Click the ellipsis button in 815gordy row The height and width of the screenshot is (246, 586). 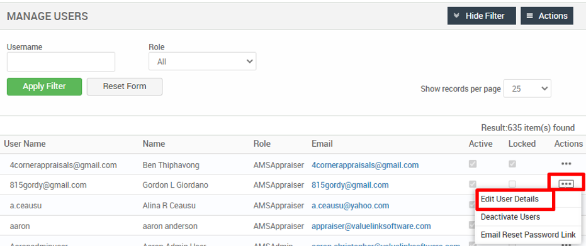566,184
